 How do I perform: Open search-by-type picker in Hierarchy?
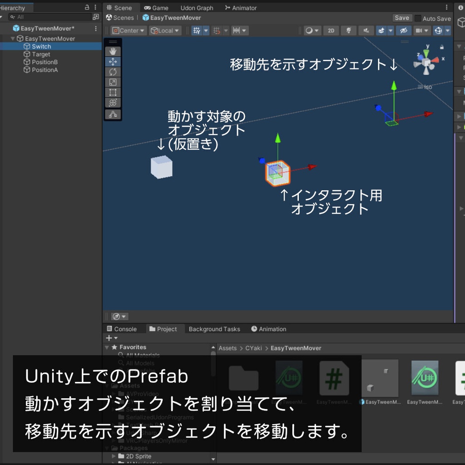click(x=95, y=17)
